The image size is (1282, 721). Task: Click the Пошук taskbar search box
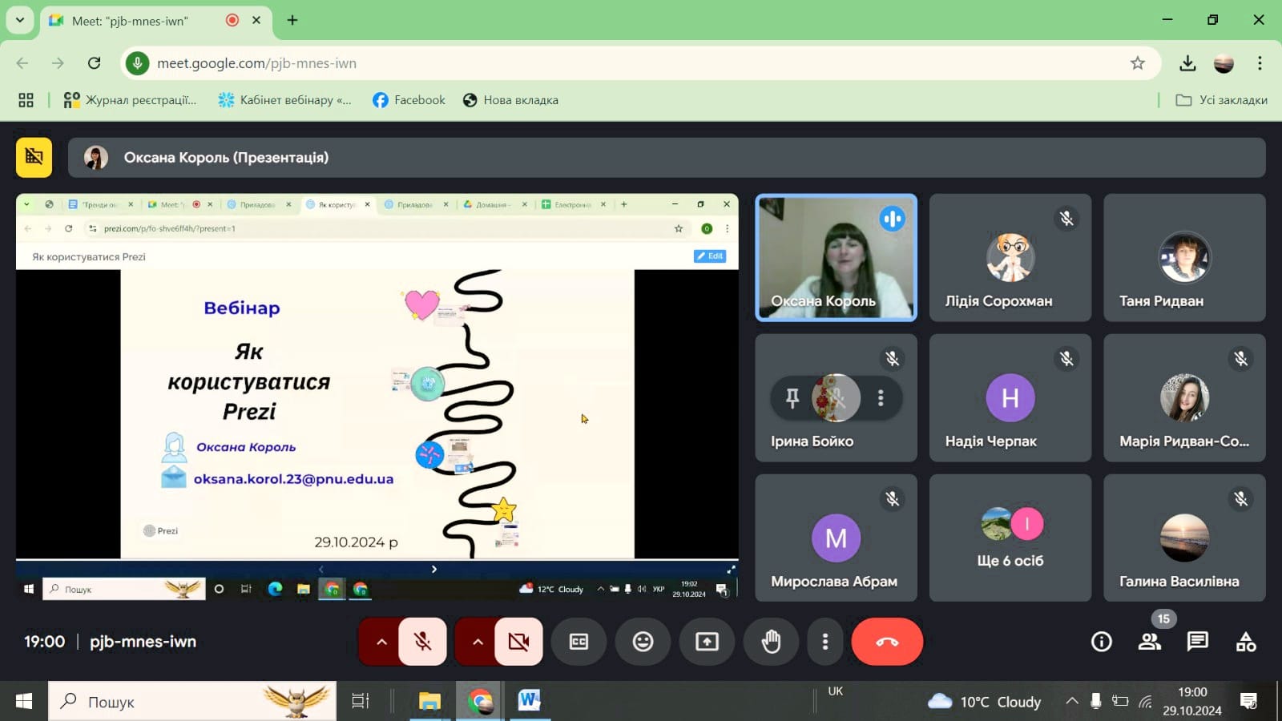click(x=192, y=702)
